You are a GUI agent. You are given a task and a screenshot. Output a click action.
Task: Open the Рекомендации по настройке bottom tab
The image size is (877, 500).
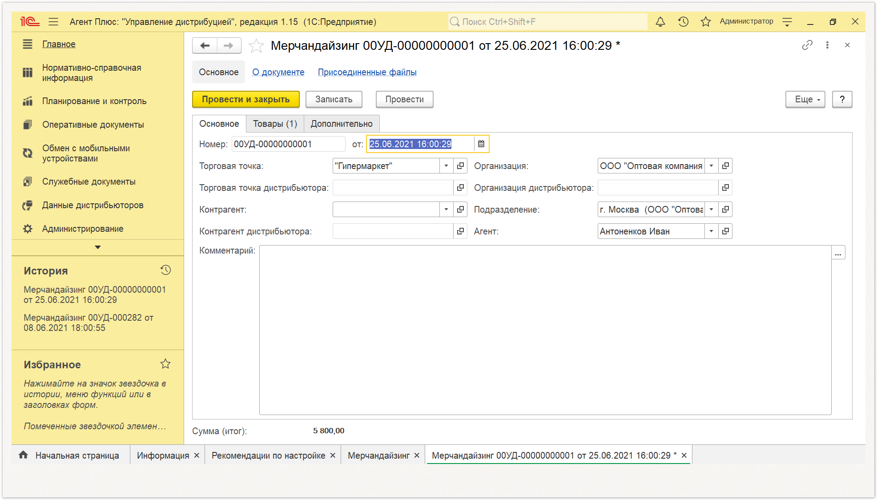[268, 456]
